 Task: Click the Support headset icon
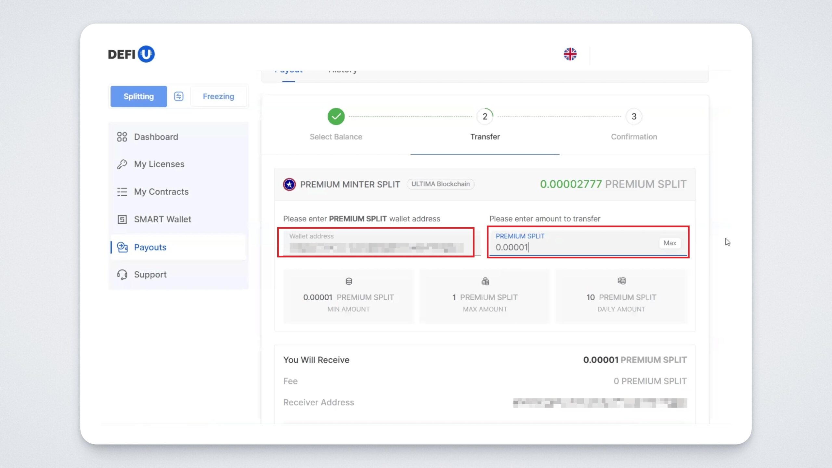122,275
